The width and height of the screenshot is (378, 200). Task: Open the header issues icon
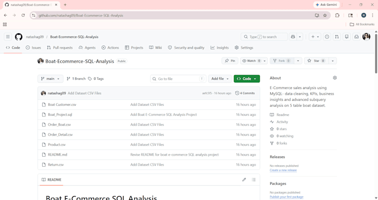327,37
